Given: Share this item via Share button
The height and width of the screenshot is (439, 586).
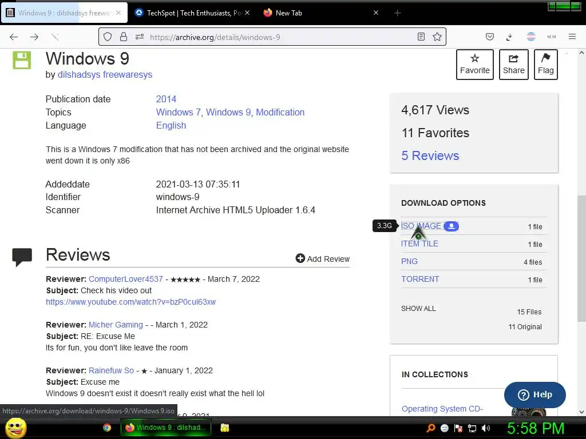Looking at the screenshot, I should (x=513, y=65).
